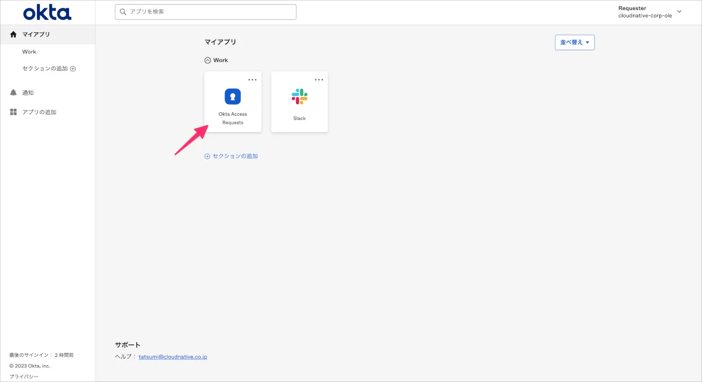Open 通知 in the sidebar
The image size is (702, 382).
click(28, 92)
